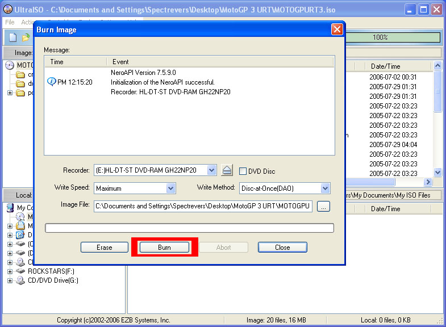The image size is (446, 327).
Task: Click 'Image: 20 files, 16 MB' status text
Action: click(276, 320)
